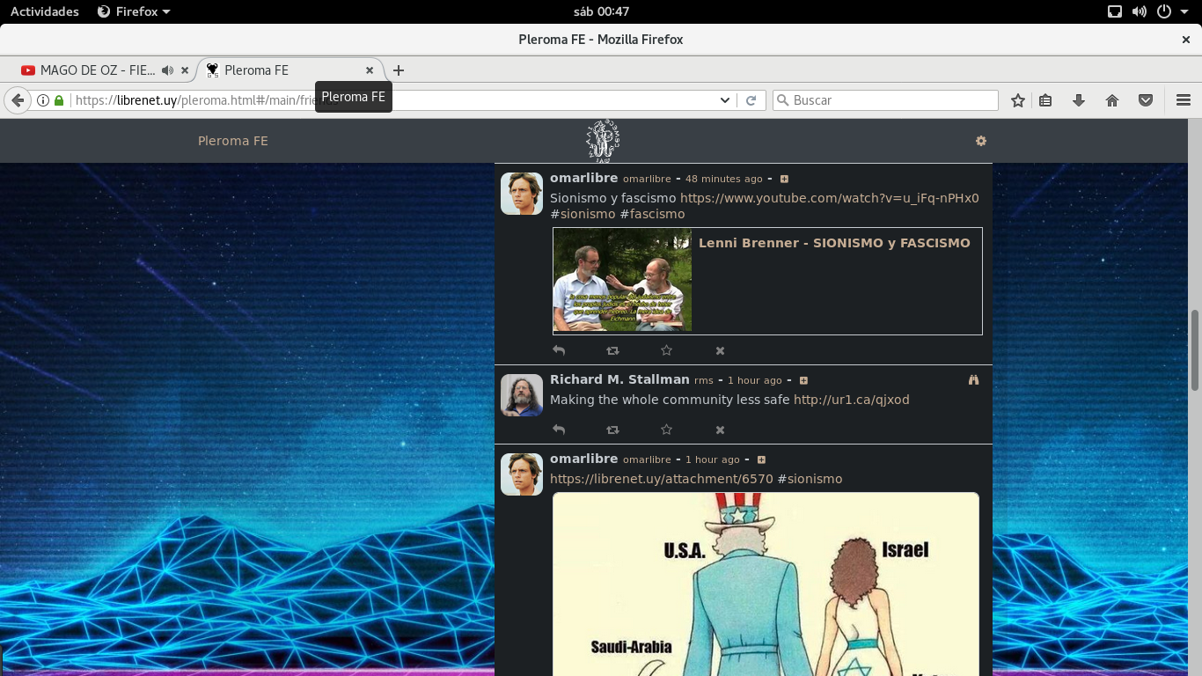Reply to the Sionismo y fascismo post
This screenshot has height=676, width=1202.
pos(559,350)
